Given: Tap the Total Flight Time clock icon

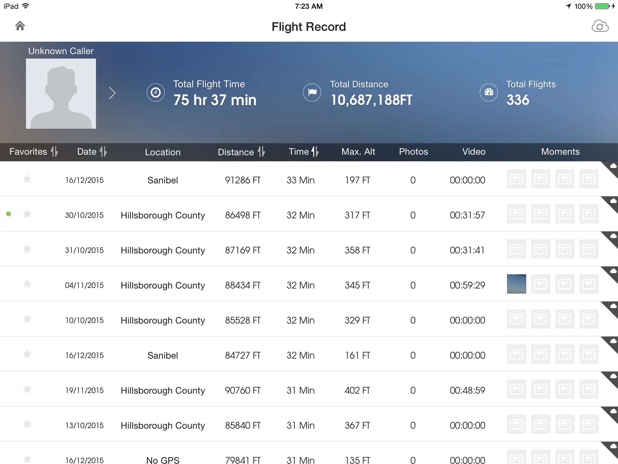Looking at the screenshot, I should [x=156, y=92].
